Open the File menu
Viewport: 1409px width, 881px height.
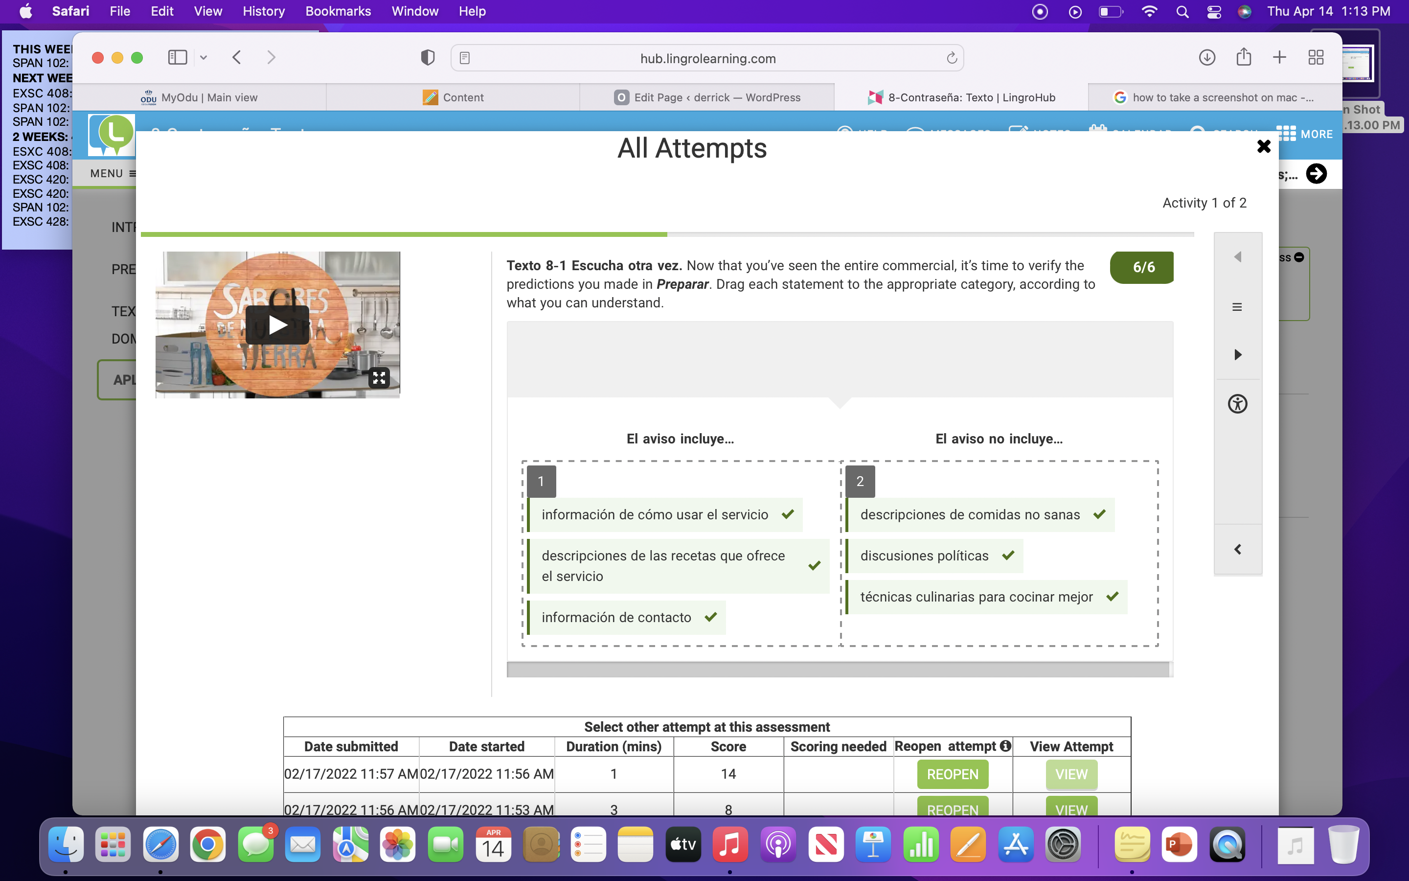[120, 11]
